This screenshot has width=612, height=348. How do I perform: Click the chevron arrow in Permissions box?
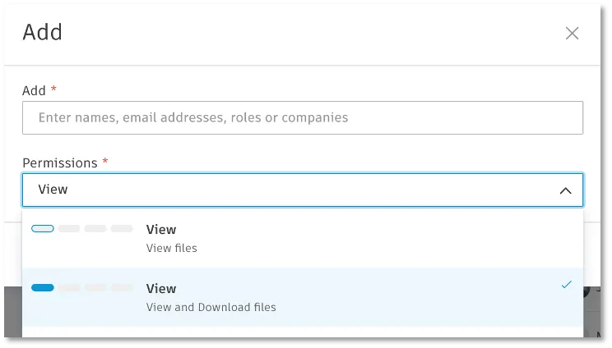tap(566, 190)
